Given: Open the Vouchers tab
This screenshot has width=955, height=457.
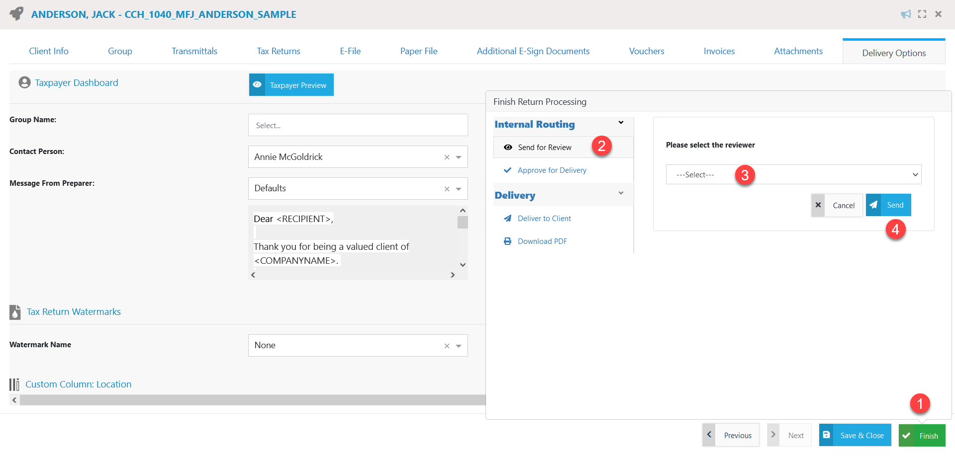Looking at the screenshot, I should tap(646, 51).
